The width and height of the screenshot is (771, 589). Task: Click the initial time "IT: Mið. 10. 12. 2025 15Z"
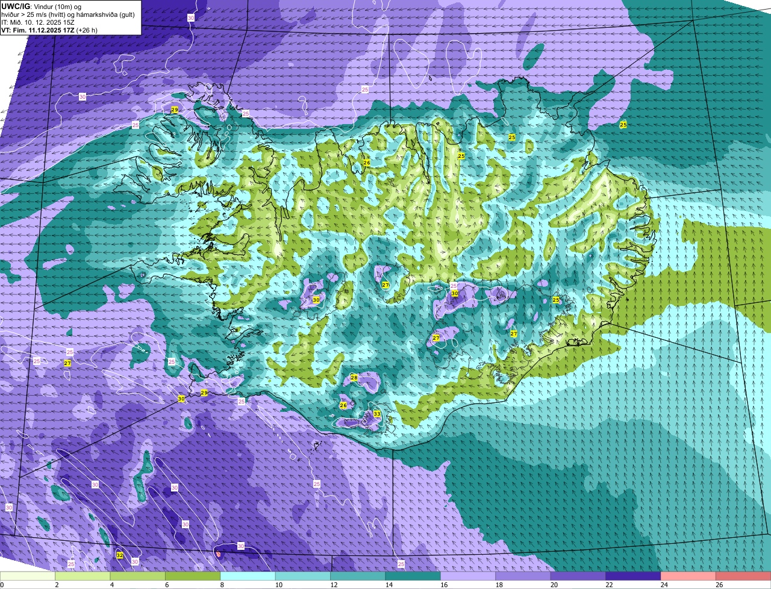point(38,22)
